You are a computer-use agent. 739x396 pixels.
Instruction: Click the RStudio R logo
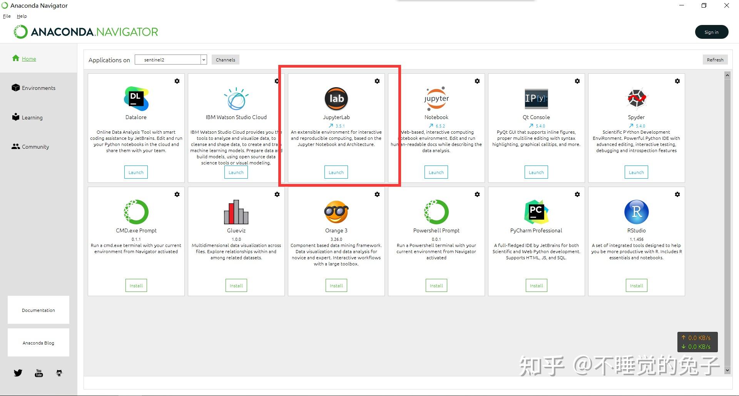(x=637, y=212)
